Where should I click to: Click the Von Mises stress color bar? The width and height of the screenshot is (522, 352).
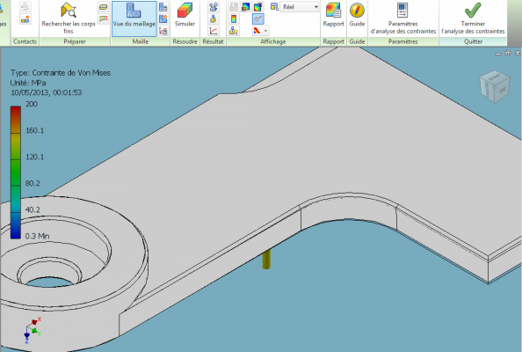(x=16, y=172)
